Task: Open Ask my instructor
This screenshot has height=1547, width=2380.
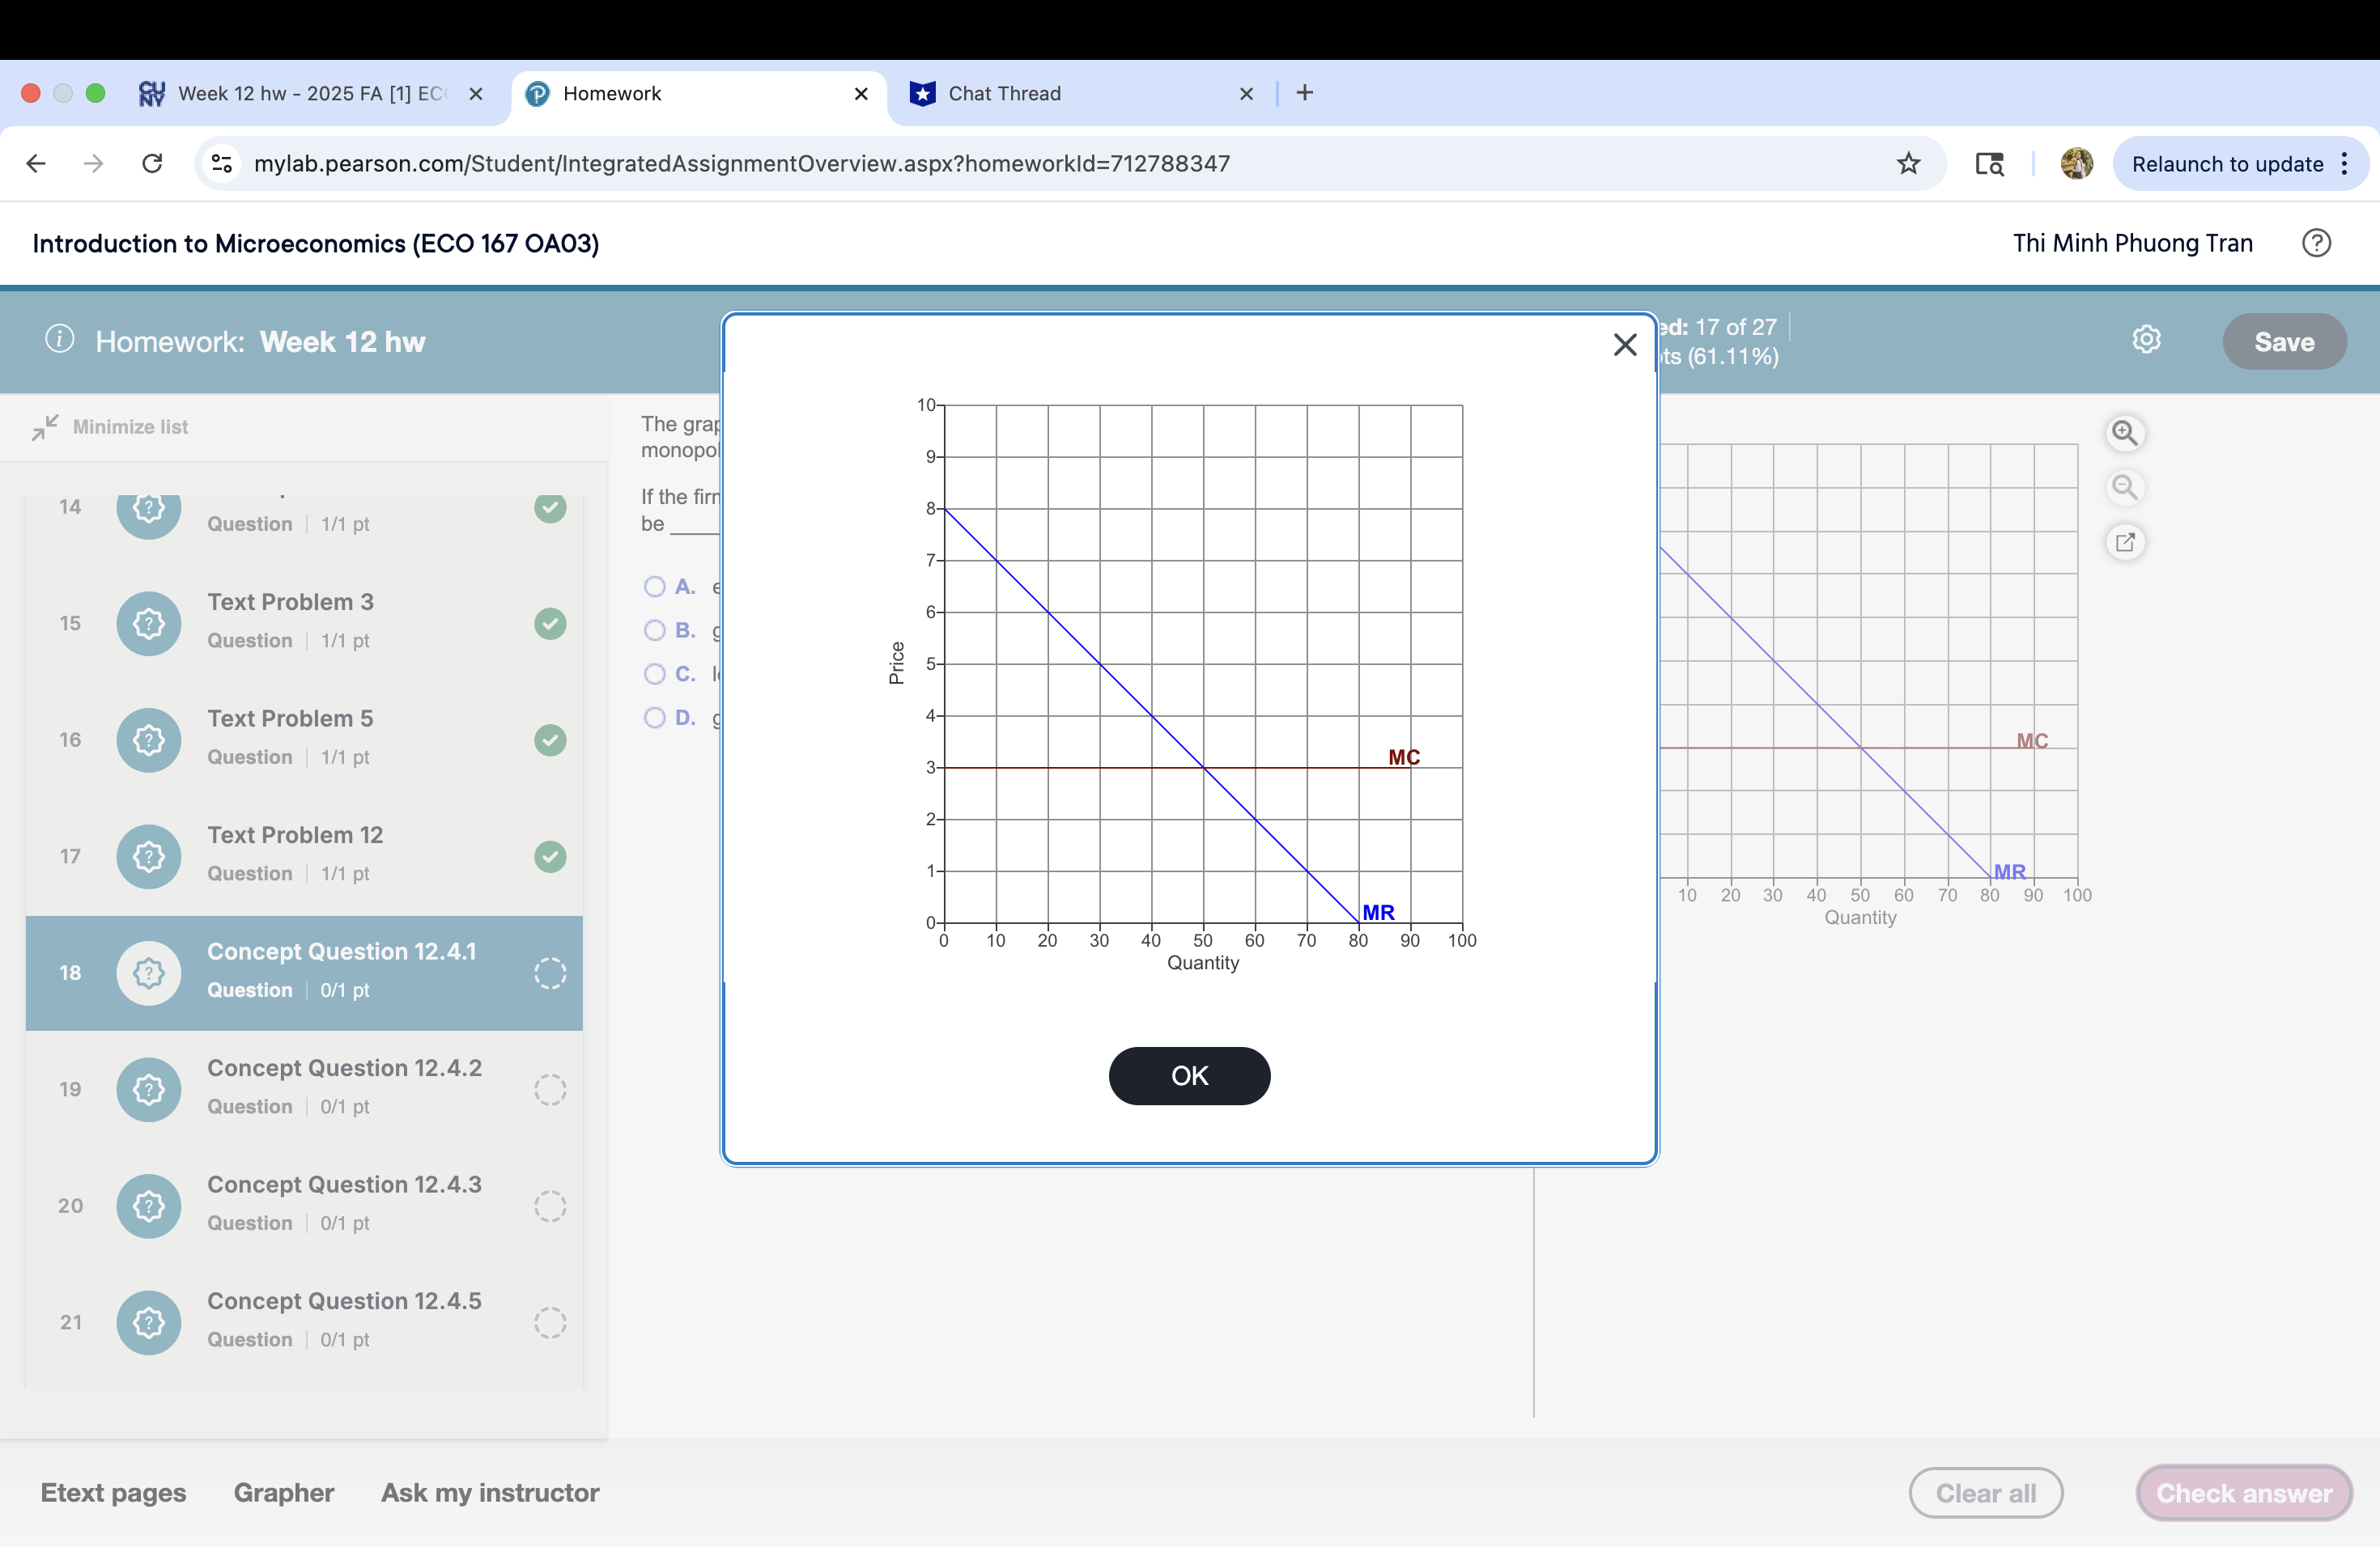Action: (x=490, y=1492)
